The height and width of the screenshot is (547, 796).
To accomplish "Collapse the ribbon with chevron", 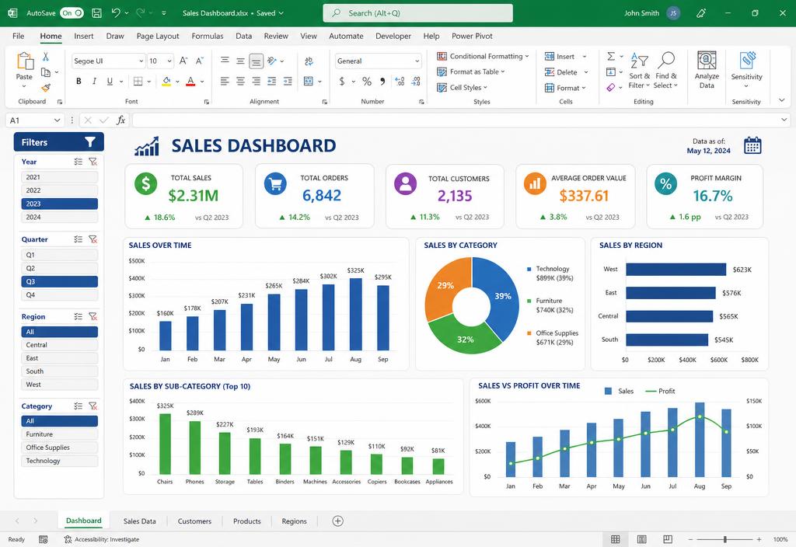I will click(x=782, y=100).
